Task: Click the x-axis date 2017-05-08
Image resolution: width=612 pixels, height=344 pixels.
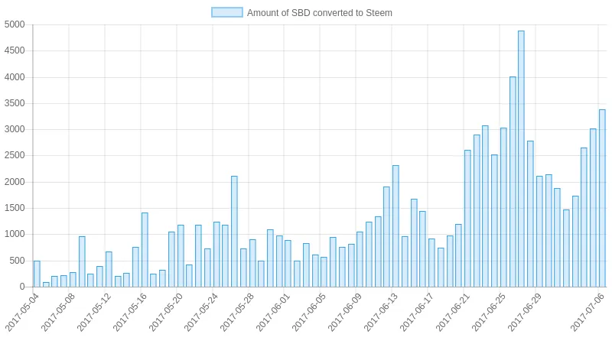Action: [x=57, y=313]
